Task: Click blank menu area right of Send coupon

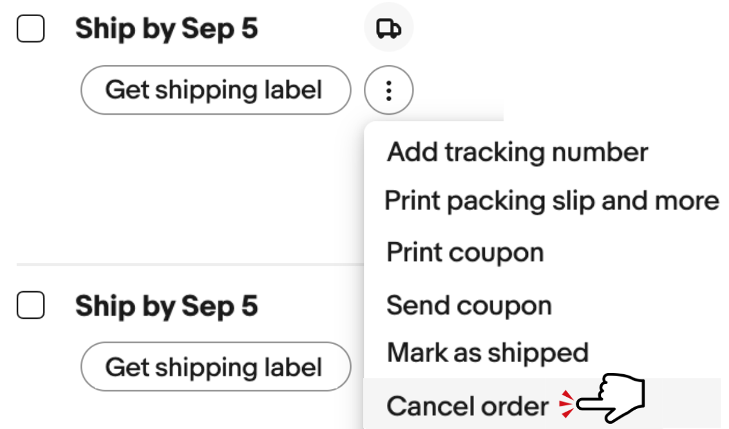Action: 638,305
